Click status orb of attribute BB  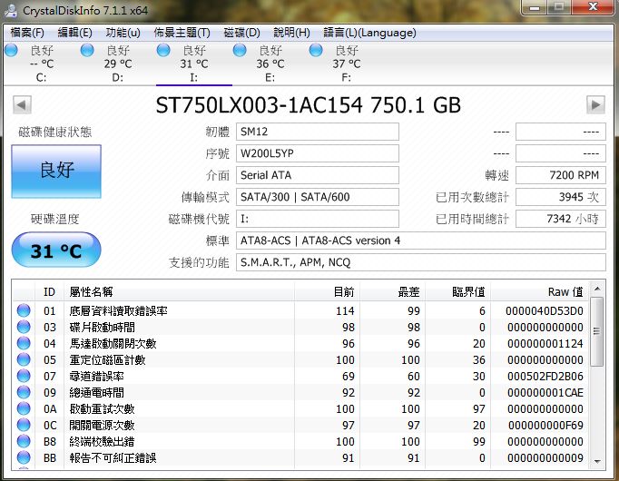click(x=24, y=457)
